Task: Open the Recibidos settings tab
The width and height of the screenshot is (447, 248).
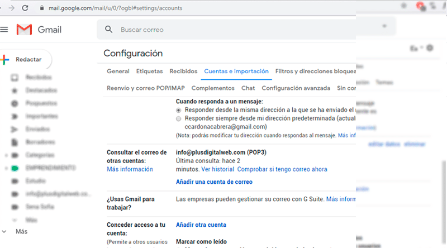Action: point(183,71)
